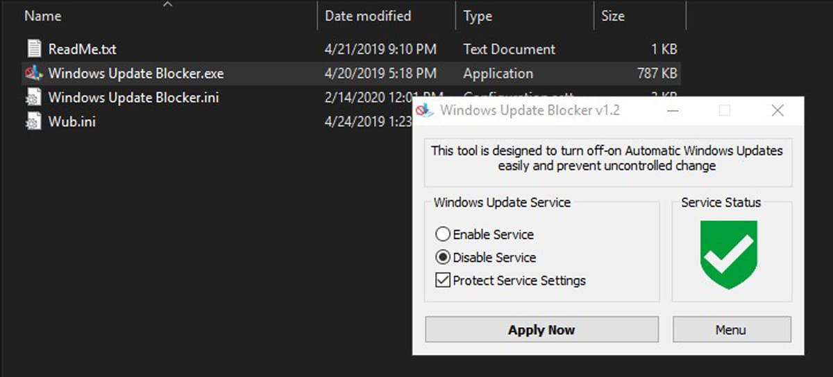Click the Windows Update Blocker title bar icon
The height and width of the screenshot is (377, 833).
click(426, 110)
